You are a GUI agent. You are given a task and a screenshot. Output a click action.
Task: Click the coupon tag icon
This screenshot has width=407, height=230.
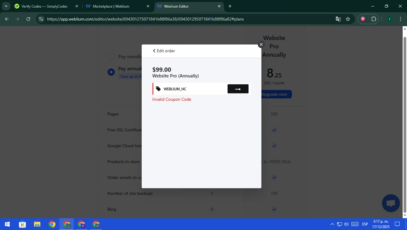(158, 89)
